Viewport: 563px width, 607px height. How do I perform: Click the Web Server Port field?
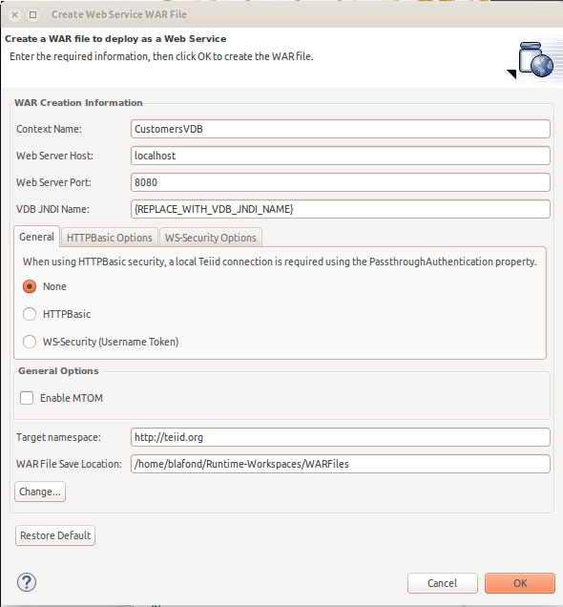tap(341, 182)
